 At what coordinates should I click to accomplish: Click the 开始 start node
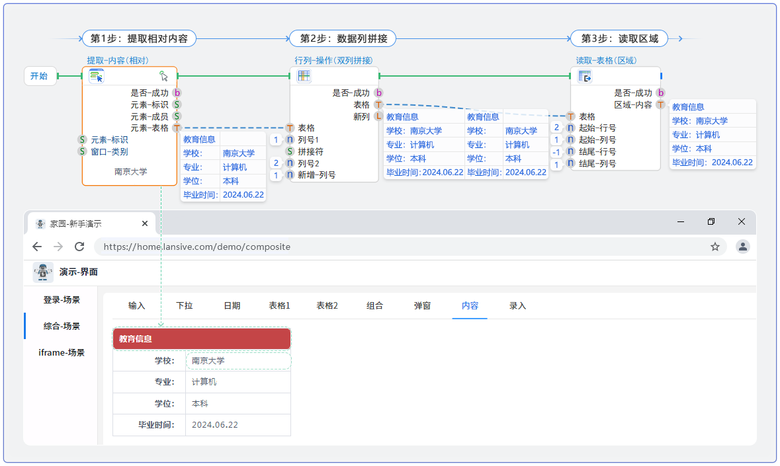tap(39, 76)
